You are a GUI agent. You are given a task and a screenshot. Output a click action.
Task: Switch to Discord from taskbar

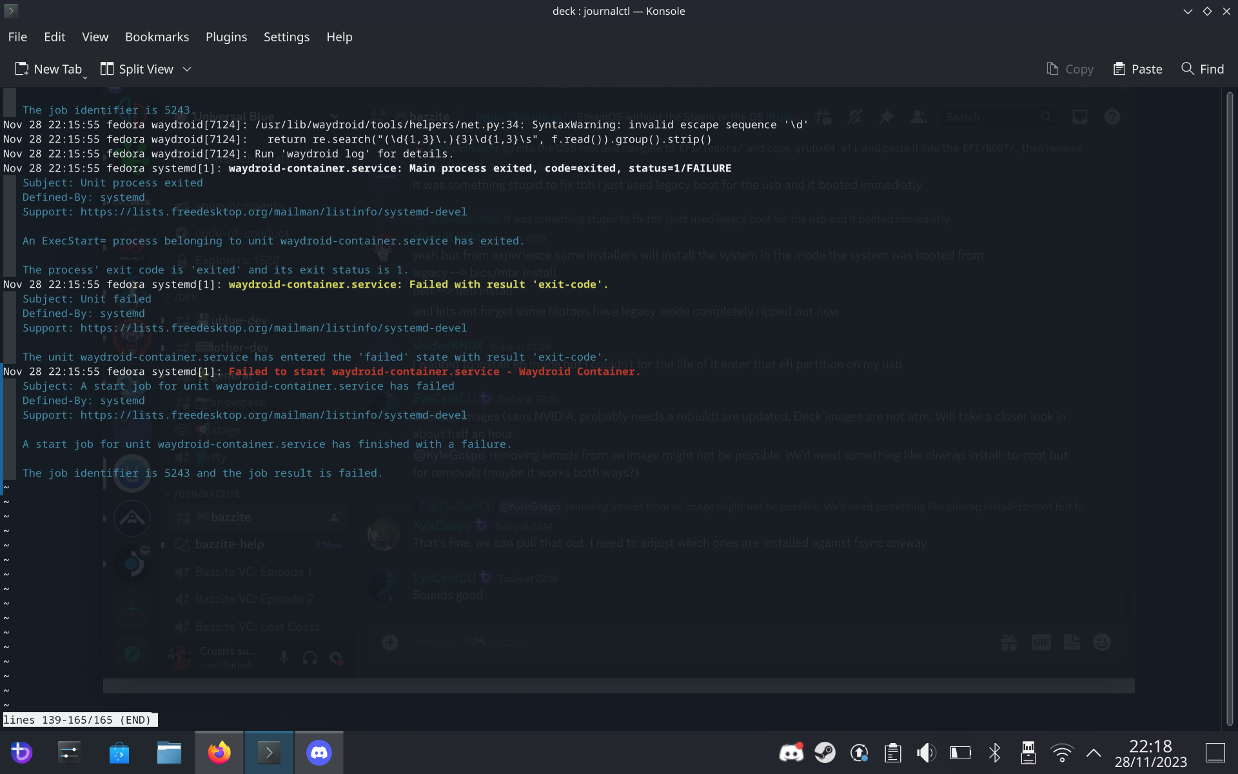tap(319, 753)
